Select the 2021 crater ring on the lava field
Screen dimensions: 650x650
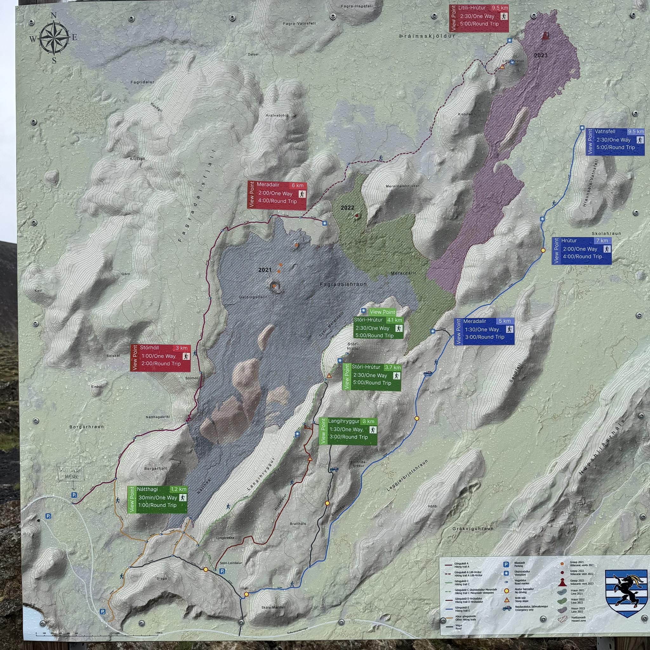(x=275, y=286)
